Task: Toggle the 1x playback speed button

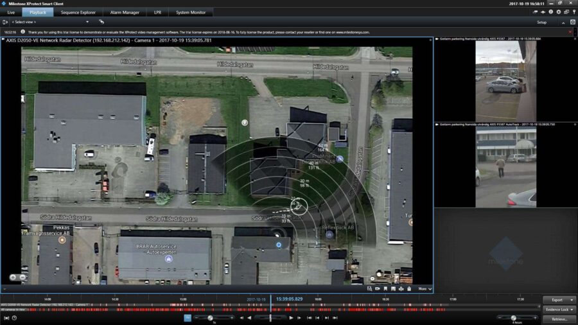Action: 188,318
